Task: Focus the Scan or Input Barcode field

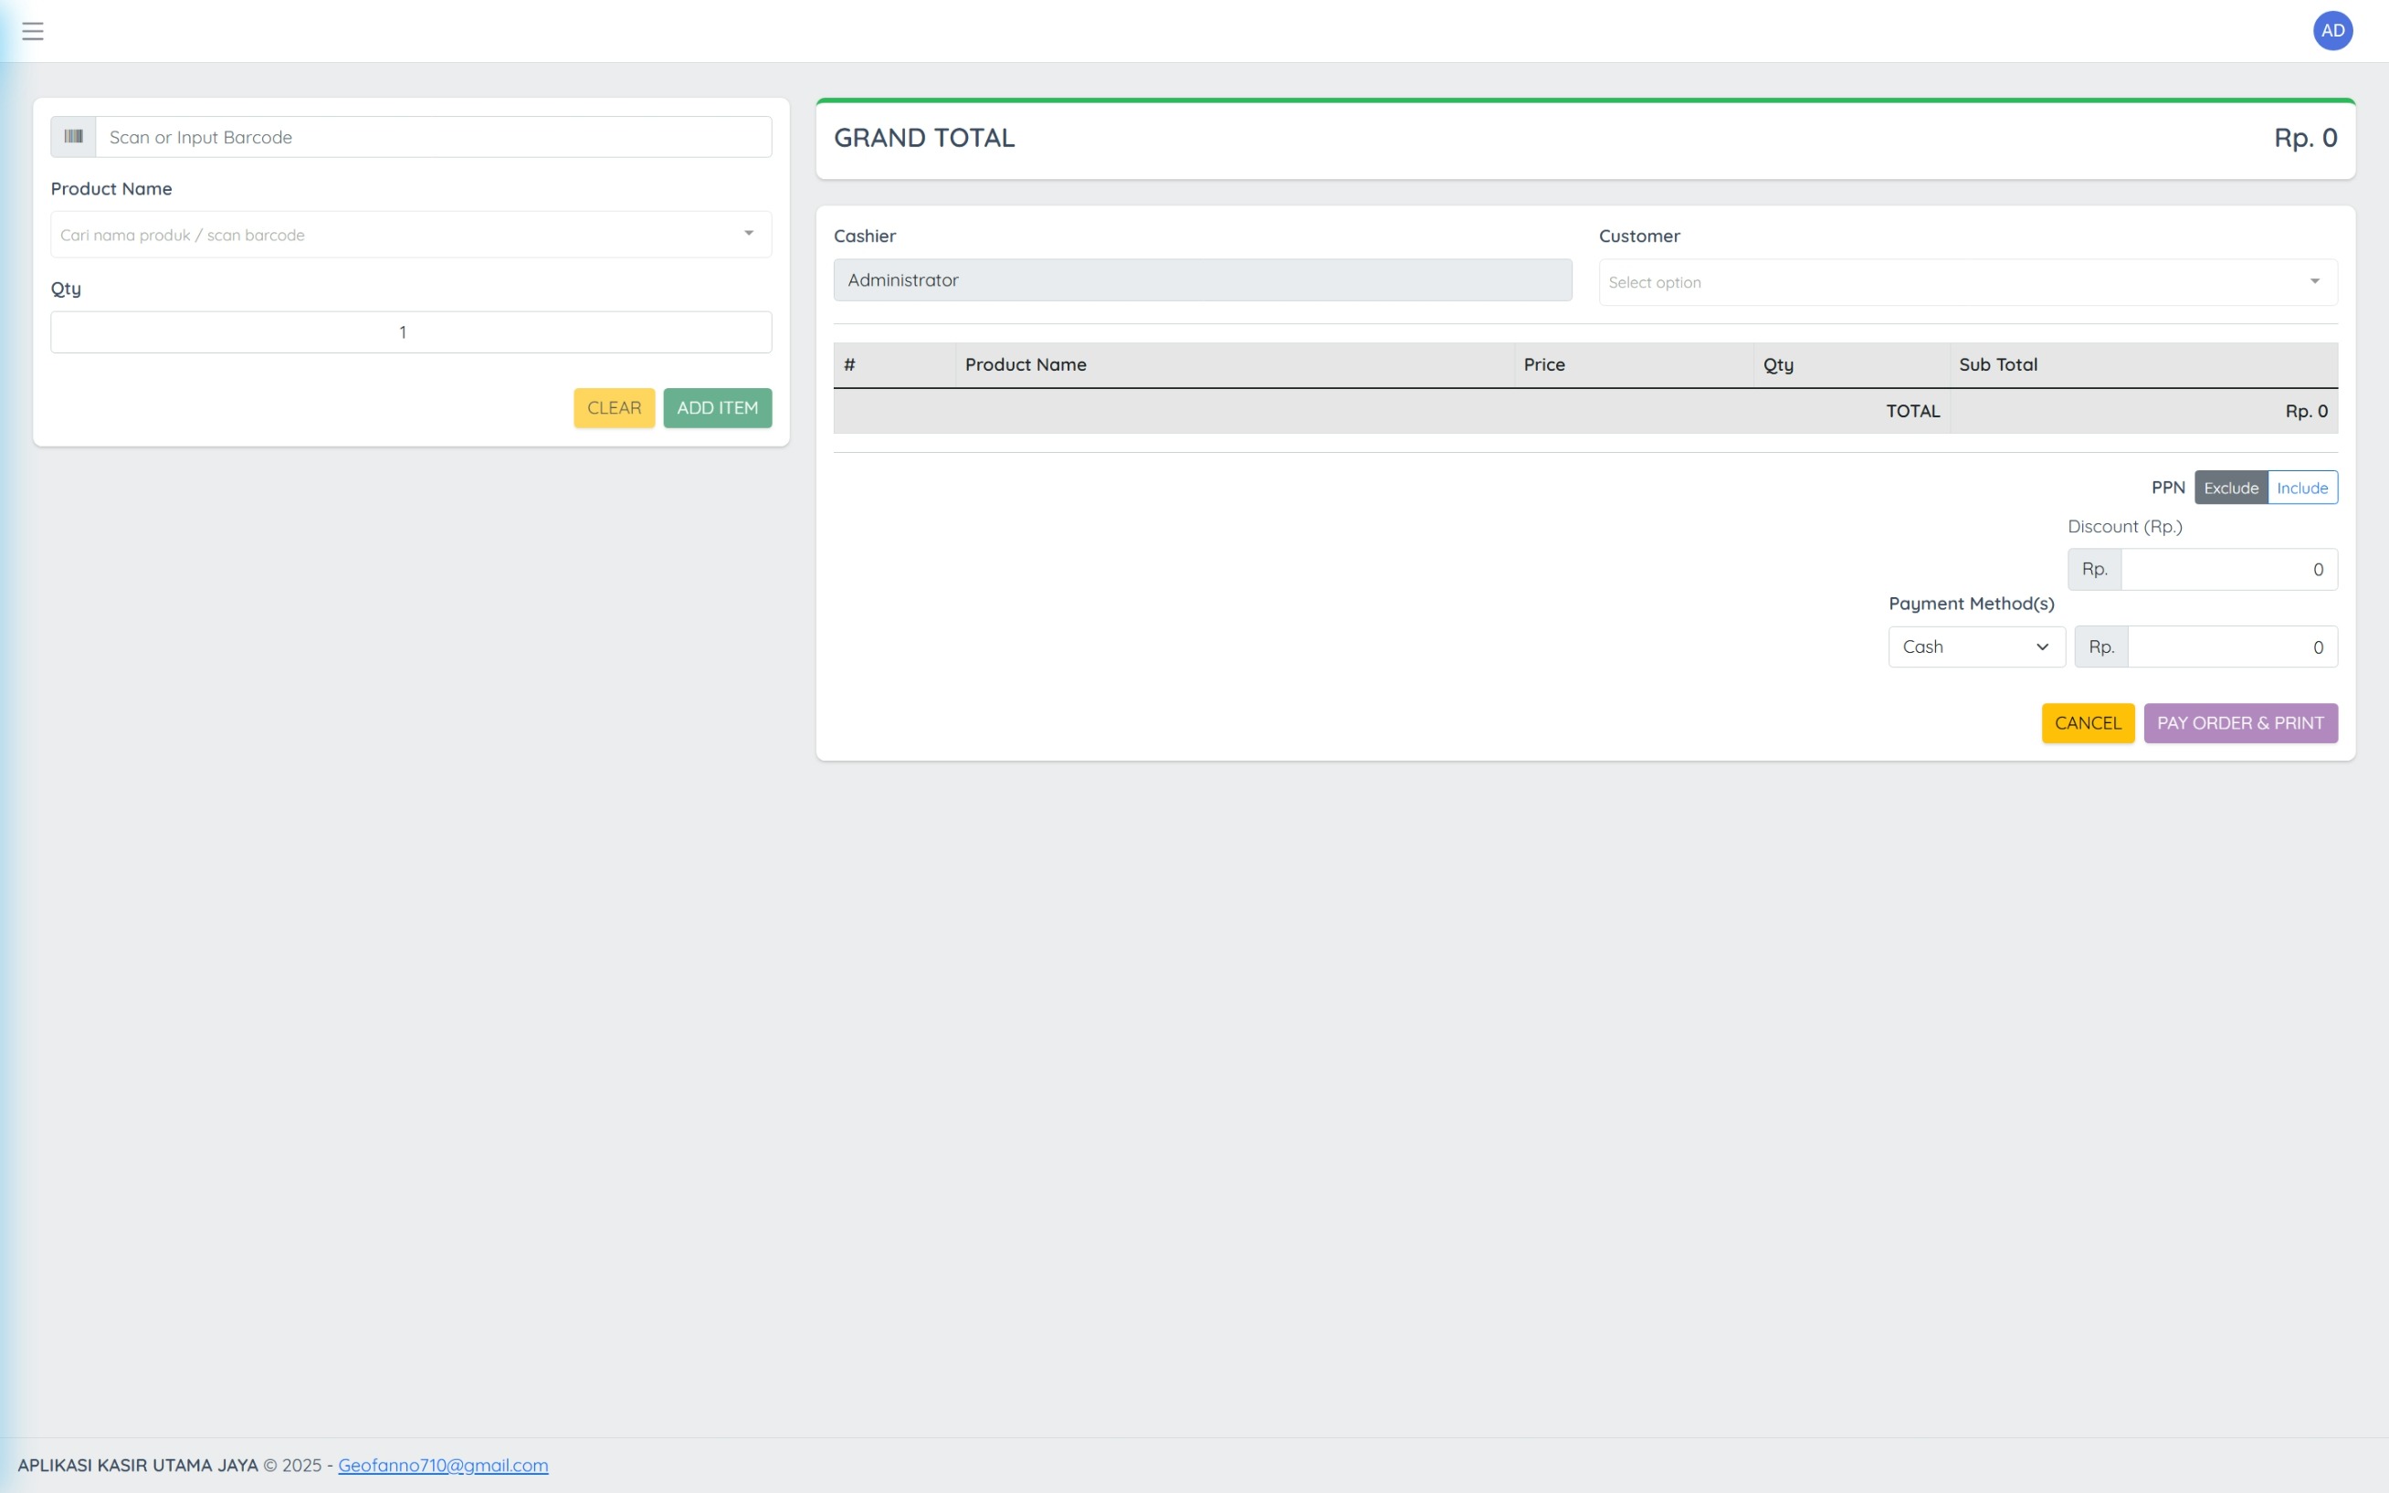Action: pos(432,137)
